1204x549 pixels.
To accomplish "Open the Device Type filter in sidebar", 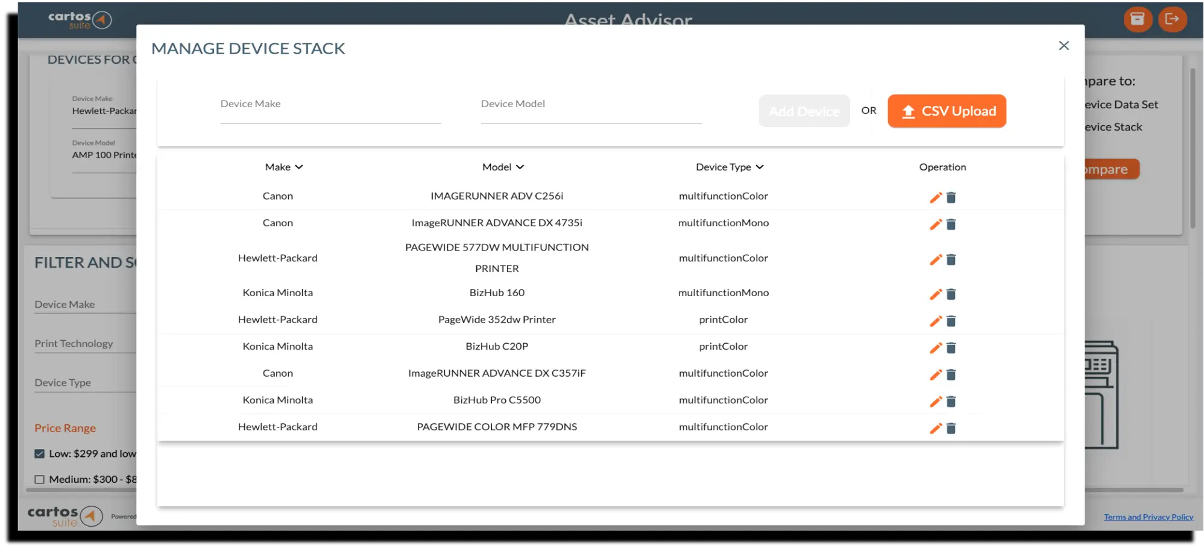I will [x=85, y=382].
